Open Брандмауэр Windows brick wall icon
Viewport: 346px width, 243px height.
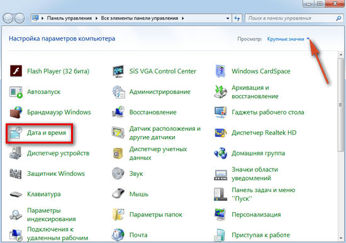point(16,112)
